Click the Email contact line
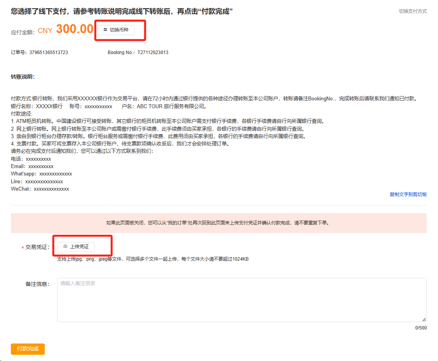Viewport: 438px width, 361px height. pos(32,166)
